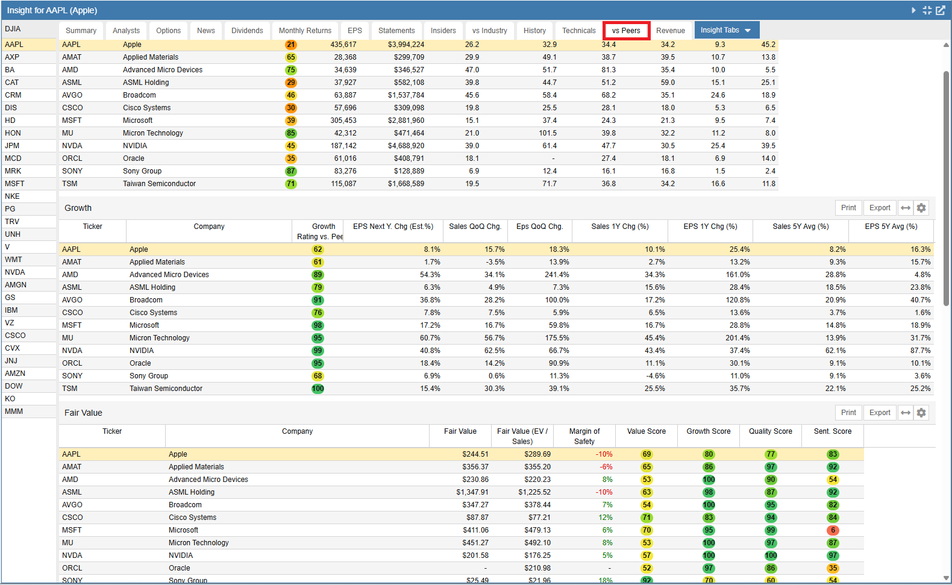
Task: Open the Dividends tab
Action: [x=247, y=31]
